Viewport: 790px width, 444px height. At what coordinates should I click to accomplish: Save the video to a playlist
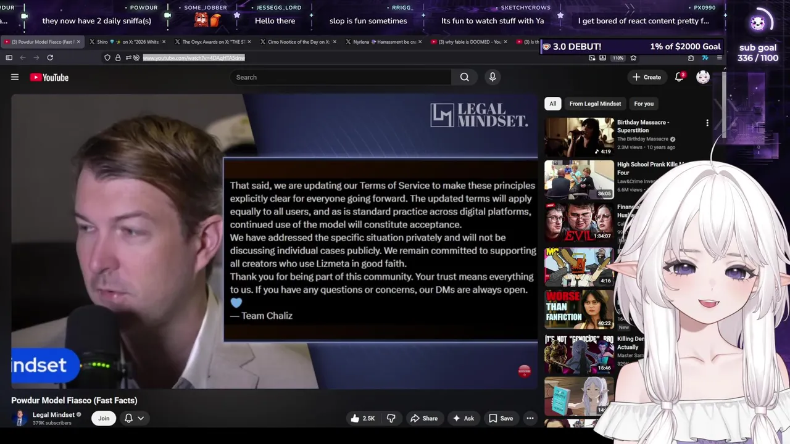(x=501, y=418)
